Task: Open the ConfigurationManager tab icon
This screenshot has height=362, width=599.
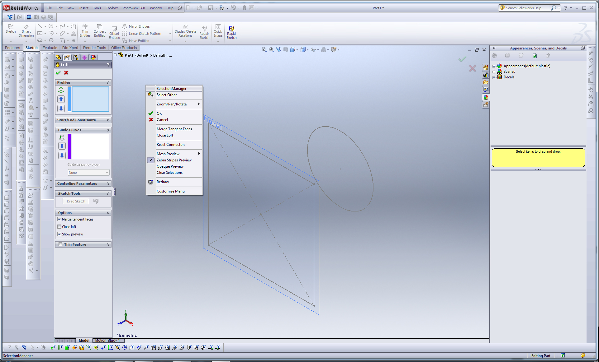Action: coord(76,57)
